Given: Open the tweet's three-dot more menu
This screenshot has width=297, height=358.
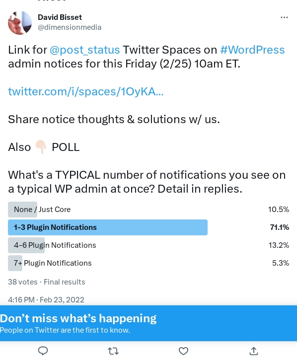Looking at the screenshot, I should [284, 17].
